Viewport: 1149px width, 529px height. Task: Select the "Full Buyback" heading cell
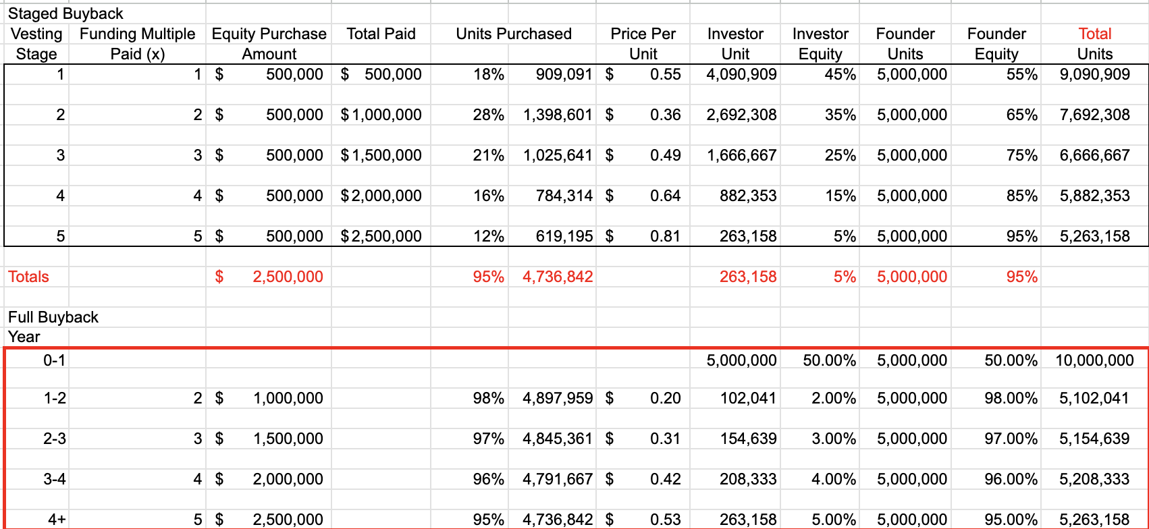click(x=53, y=317)
